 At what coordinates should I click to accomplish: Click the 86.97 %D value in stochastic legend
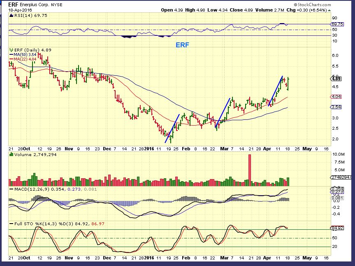coord(98,224)
